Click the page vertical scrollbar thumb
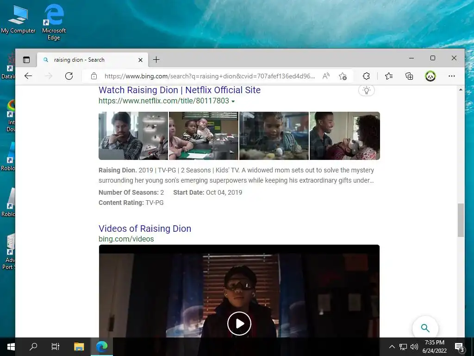Image resolution: width=474 pixels, height=356 pixels. [x=461, y=220]
